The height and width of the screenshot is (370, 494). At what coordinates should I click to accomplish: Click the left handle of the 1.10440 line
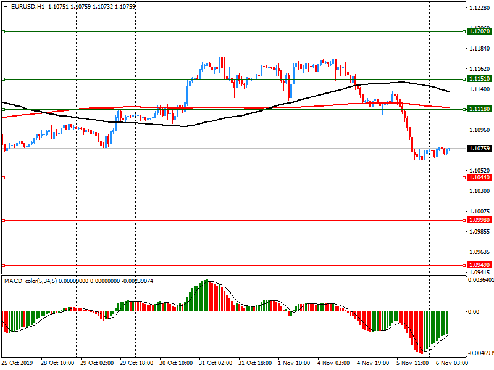click(x=3, y=178)
